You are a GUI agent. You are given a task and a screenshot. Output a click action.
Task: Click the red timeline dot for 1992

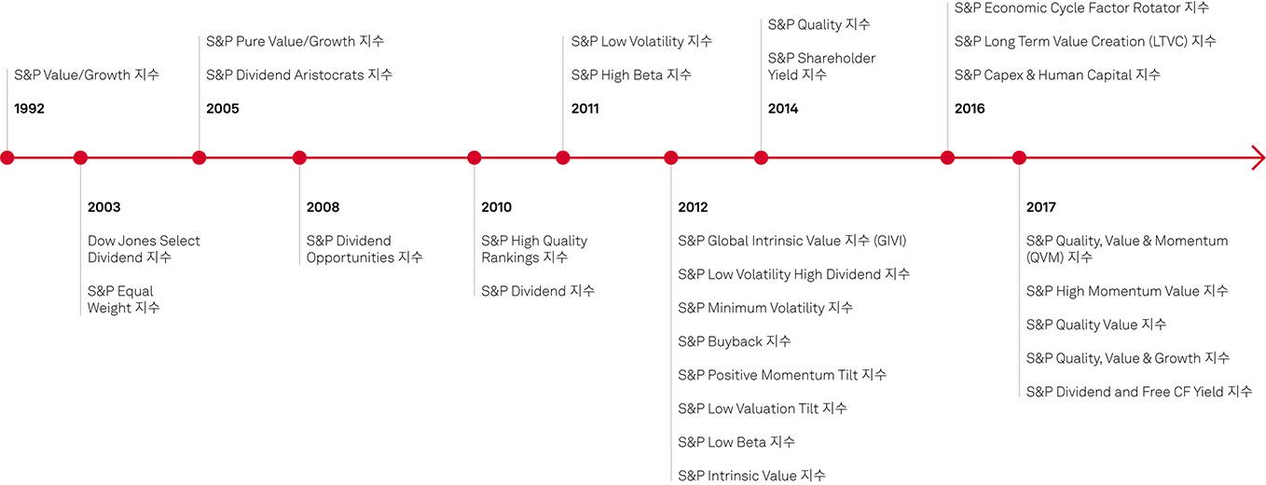pyautogui.click(x=7, y=158)
